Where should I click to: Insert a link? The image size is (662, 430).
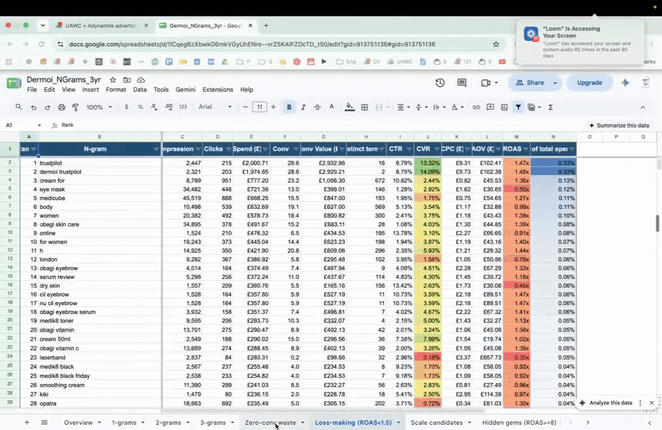coord(476,107)
